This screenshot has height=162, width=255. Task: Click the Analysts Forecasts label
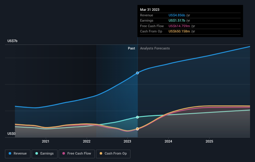point(155,49)
